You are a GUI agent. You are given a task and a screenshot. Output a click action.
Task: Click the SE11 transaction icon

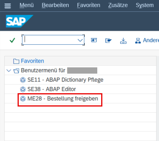[23, 80]
